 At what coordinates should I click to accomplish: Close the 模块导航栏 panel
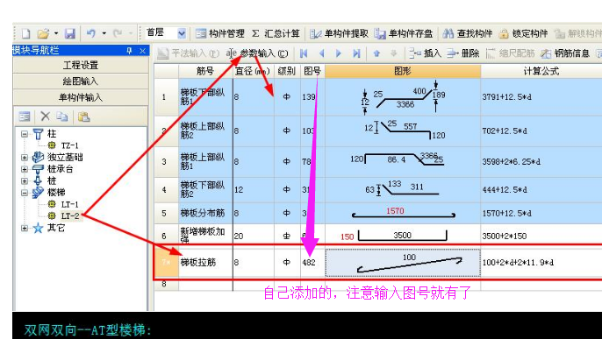(x=142, y=51)
